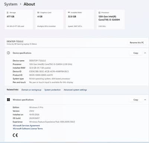Select the Product ID value
The height and width of the screenshot is (143, 149).
coord(41,75)
